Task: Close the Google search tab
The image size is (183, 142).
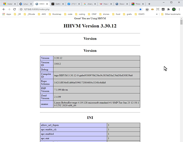Action: 95,4
